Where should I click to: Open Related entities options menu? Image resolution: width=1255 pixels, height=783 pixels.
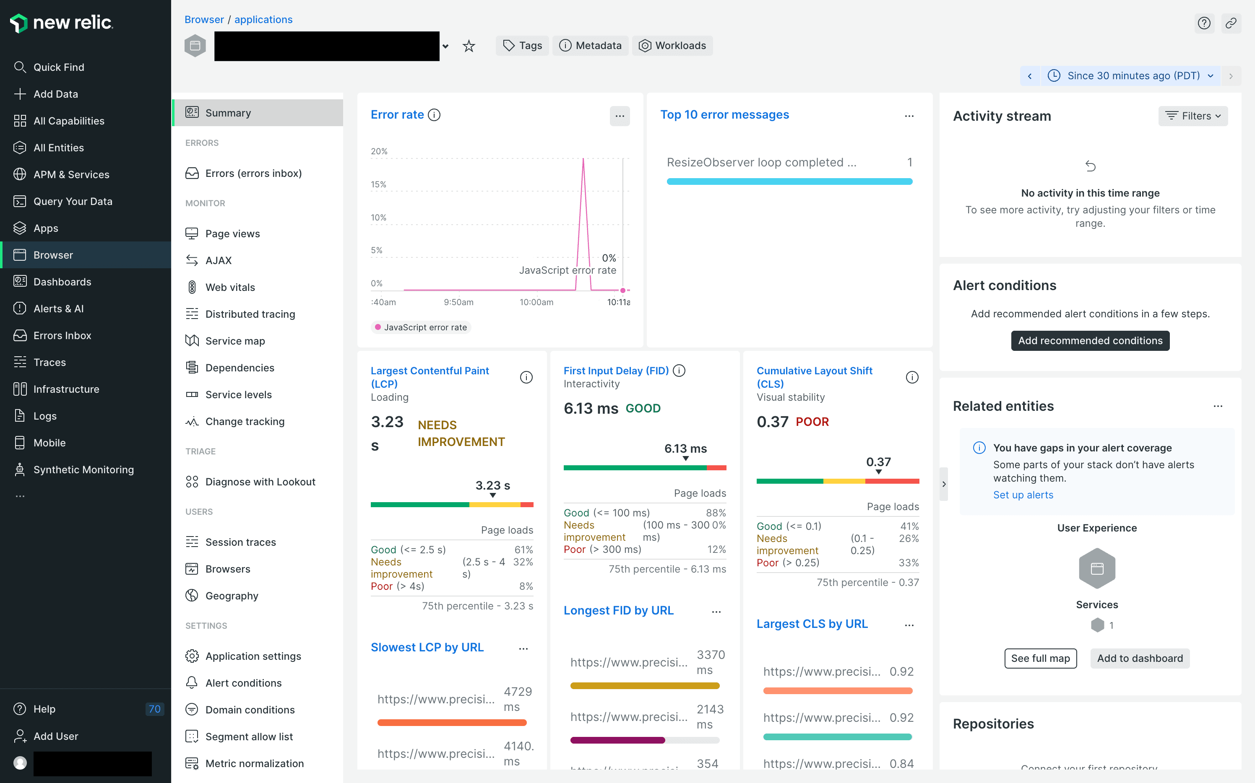(x=1218, y=407)
